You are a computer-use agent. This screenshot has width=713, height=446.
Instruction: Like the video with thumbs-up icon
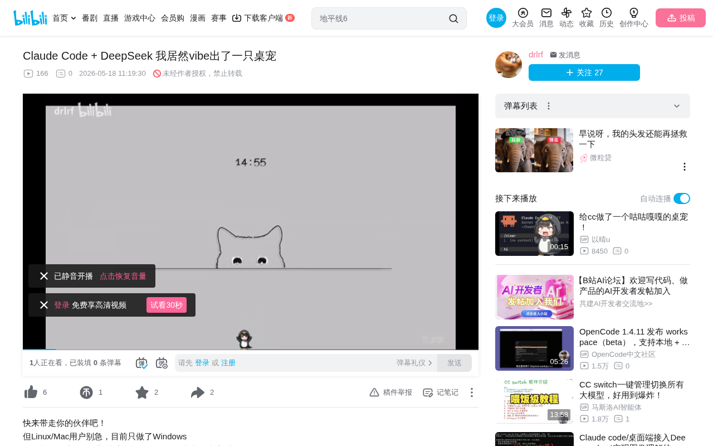(x=31, y=392)
